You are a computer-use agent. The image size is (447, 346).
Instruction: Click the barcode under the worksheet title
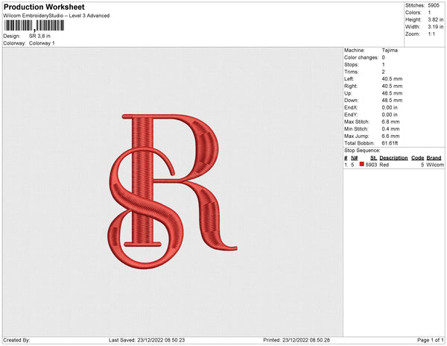click(34, 26)
